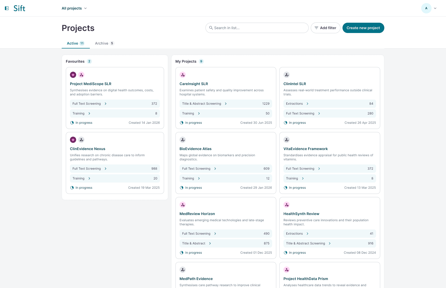Open VitaEvidence Framework title link
The image size is (446, 288).
point(306,149)
